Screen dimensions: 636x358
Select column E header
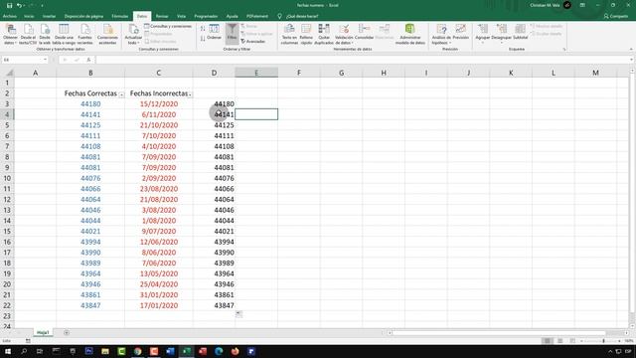coord(256,73)
